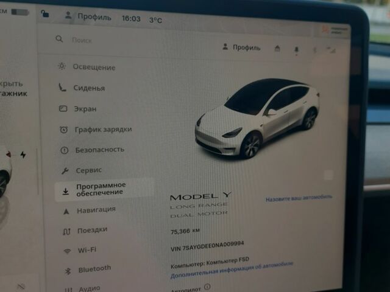Viewport: 390px width, 292px height.
Task: Tap Компьютер: Компьютер FSD text
Action: (210, 262)
